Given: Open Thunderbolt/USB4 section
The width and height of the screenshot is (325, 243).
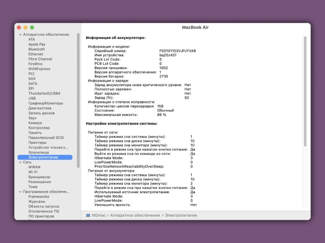Looking at the screenshot, I should (44, 94).
